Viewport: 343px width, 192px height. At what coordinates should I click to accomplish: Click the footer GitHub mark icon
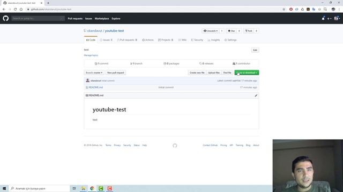pos(175,146)
